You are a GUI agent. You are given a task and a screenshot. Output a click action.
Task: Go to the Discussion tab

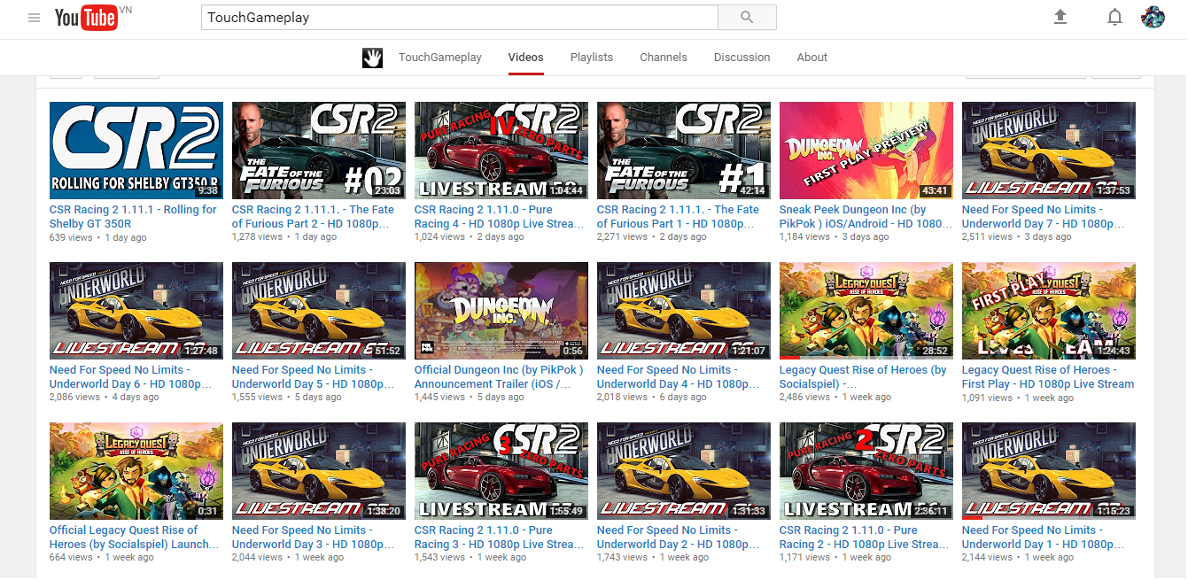click(x=742, y=58)
